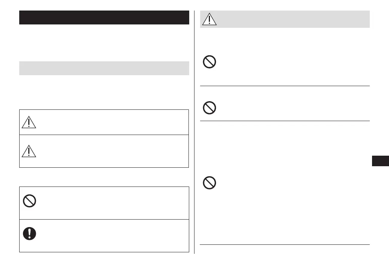The height and width of the screenshot is (273, 389).
Task: Select the black title bar at top left
Action: pyautogui.click(x=104, y=18)
